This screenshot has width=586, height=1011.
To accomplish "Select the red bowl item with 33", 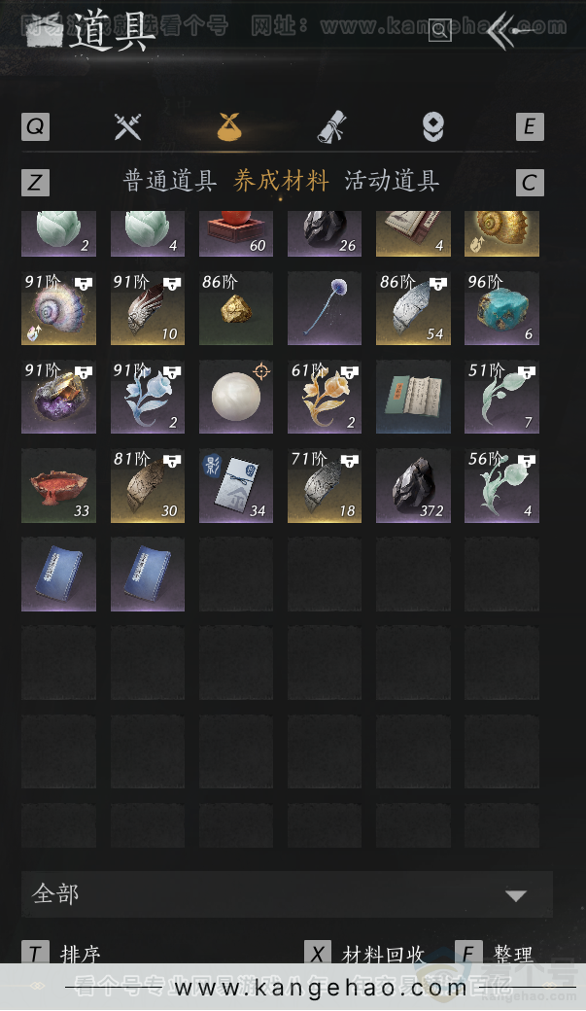I will [58, 485].
